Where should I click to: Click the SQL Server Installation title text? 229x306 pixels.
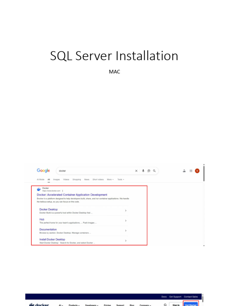(x=114, y=56)
